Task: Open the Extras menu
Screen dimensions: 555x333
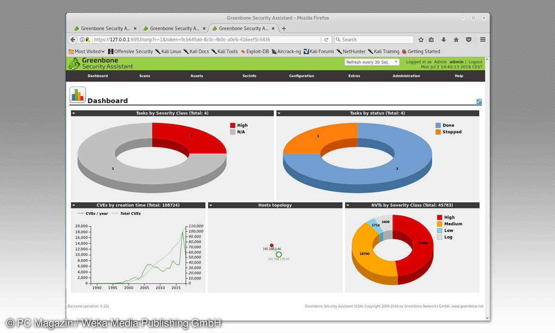Action: (x=354, y=76)
